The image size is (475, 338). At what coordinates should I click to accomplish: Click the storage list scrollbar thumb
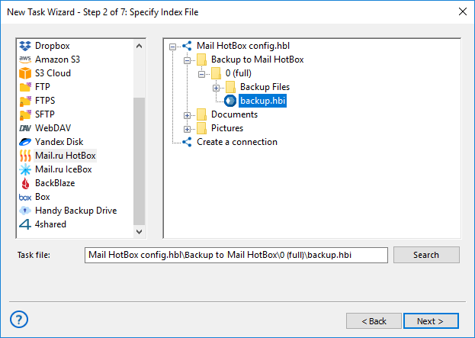click(139, 162)
